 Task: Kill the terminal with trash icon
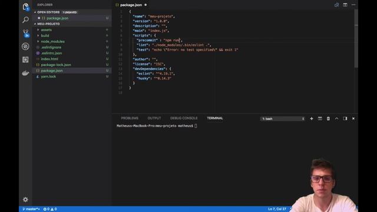point(328,118)
